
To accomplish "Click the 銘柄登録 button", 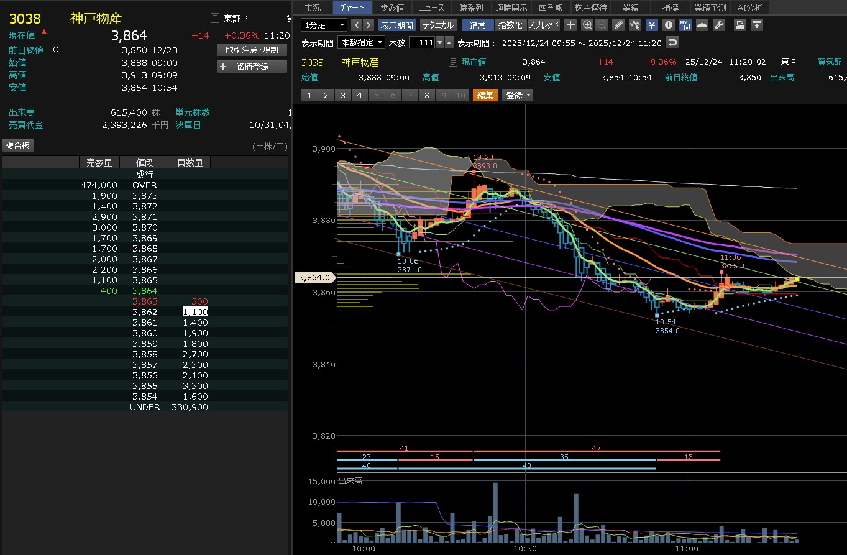I will point(252,67).
